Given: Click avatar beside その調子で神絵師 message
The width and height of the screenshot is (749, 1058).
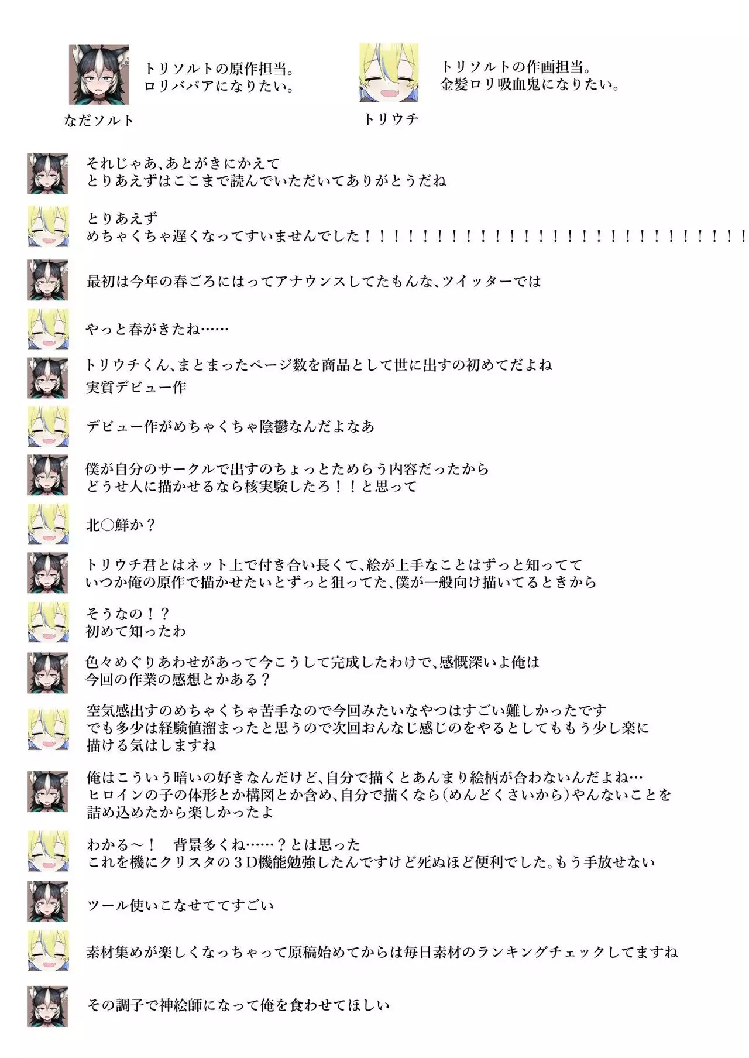Looking at the screenshot, I should [x=47, y=1006].
